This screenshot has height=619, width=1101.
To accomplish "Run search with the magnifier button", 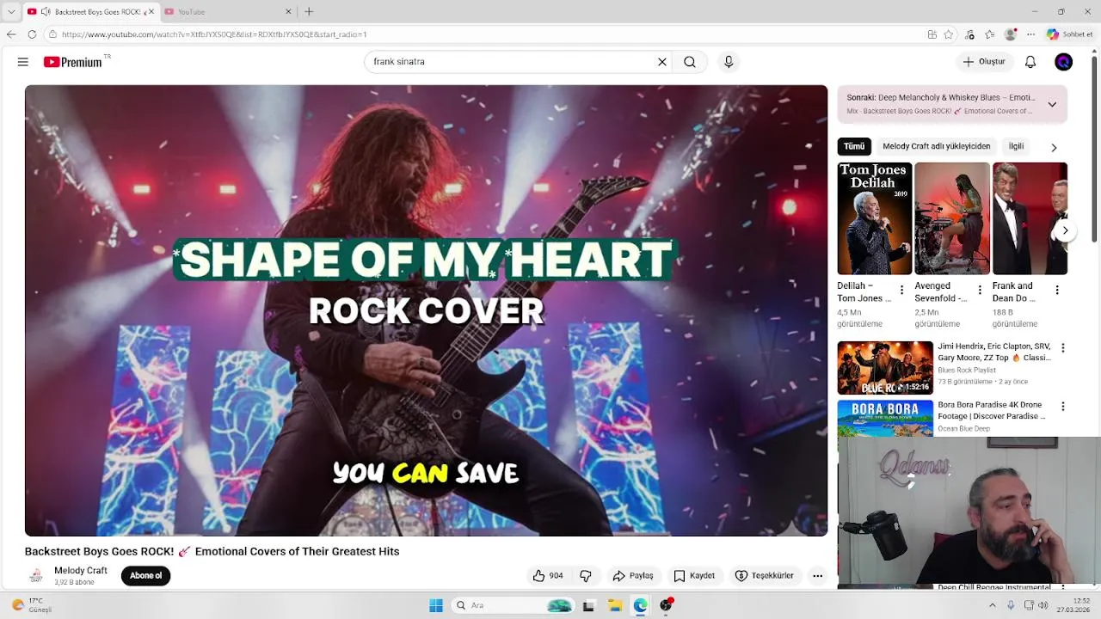I will point(690,62).
